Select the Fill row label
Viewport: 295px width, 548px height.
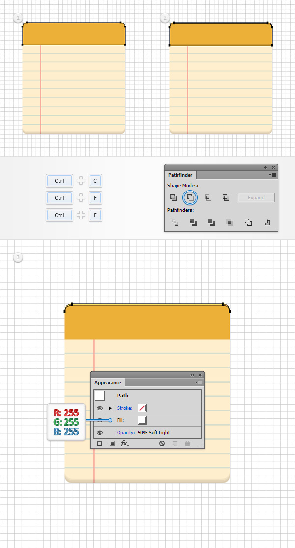tap(120, 420)
